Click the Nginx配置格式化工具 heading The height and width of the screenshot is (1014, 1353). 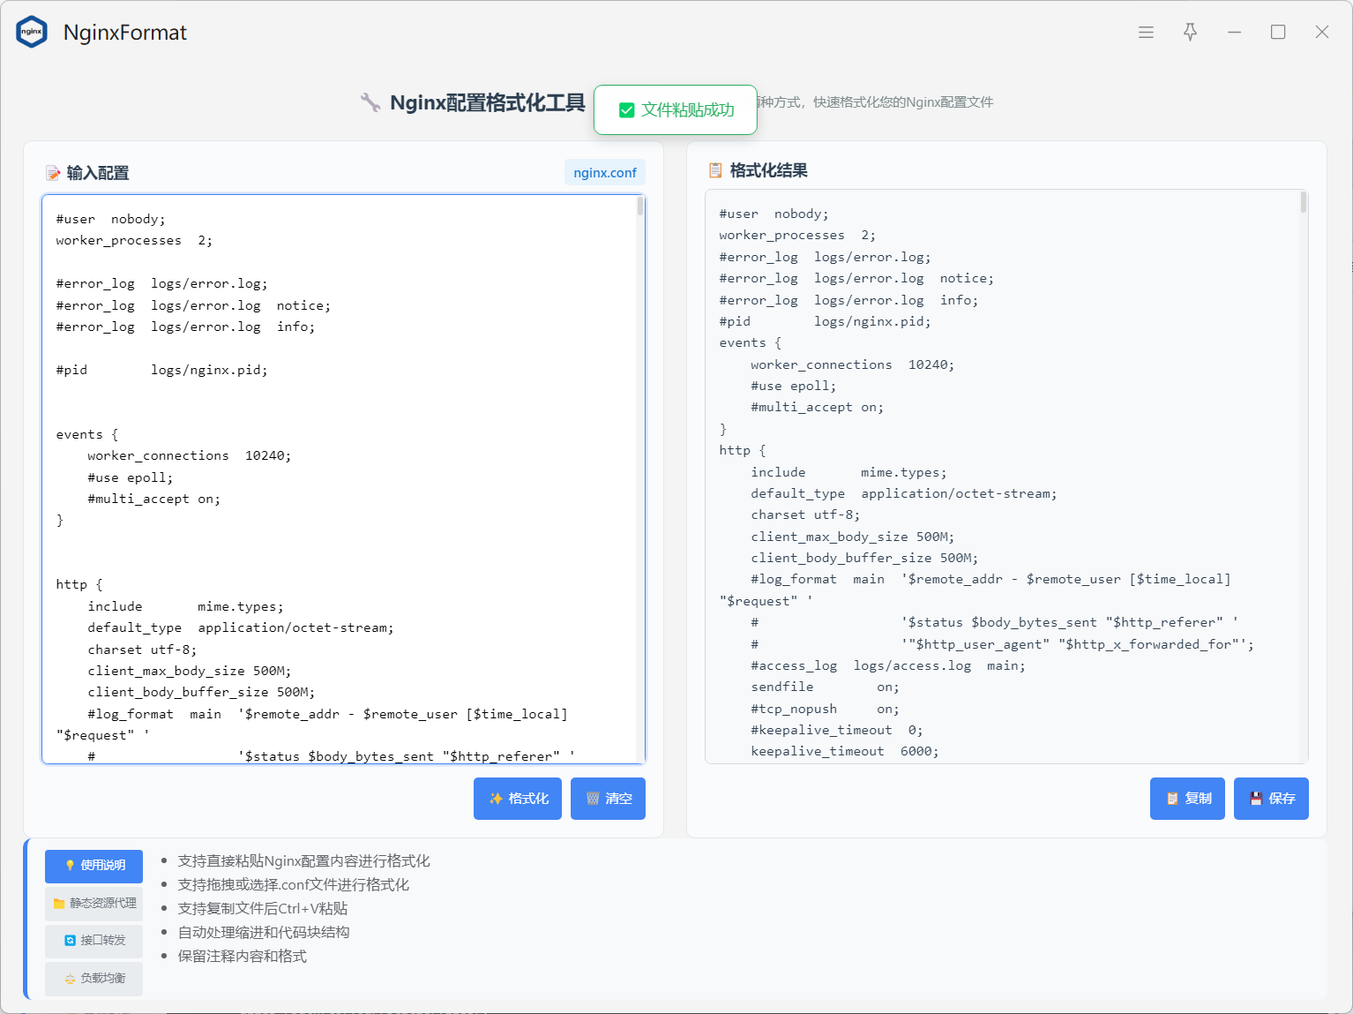[x=487, y=102]
